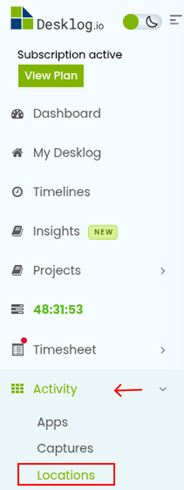
Task: Click the Timesheet icon with red dot
Action: pos(18,349)
